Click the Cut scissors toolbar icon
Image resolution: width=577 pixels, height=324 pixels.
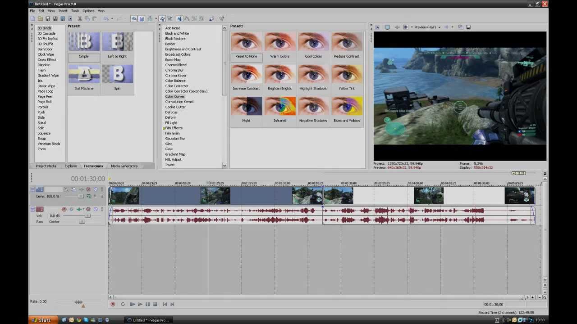80,18
